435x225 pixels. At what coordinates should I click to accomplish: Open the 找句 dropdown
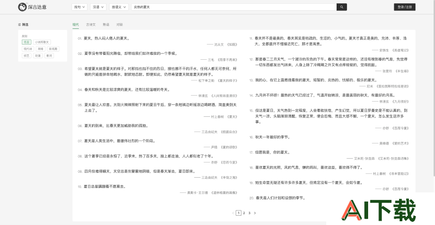[79, 7]
